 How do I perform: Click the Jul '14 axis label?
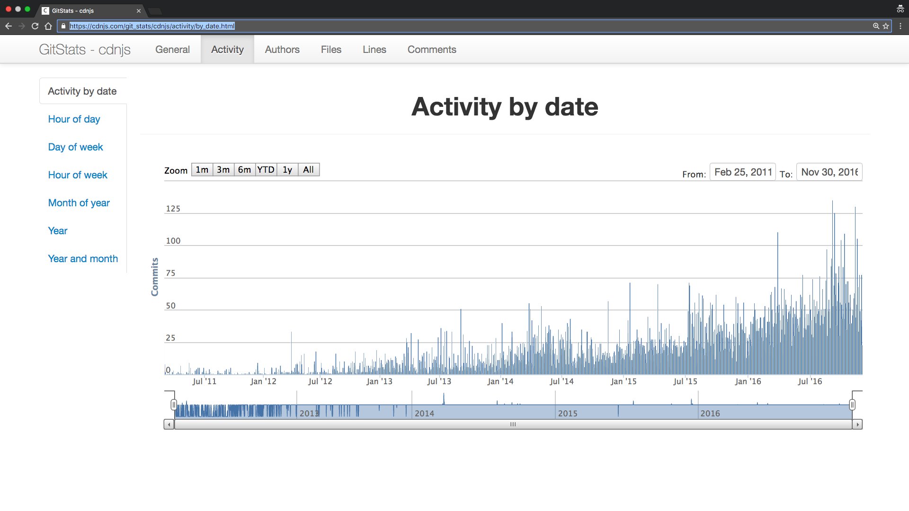pos(561,381)
